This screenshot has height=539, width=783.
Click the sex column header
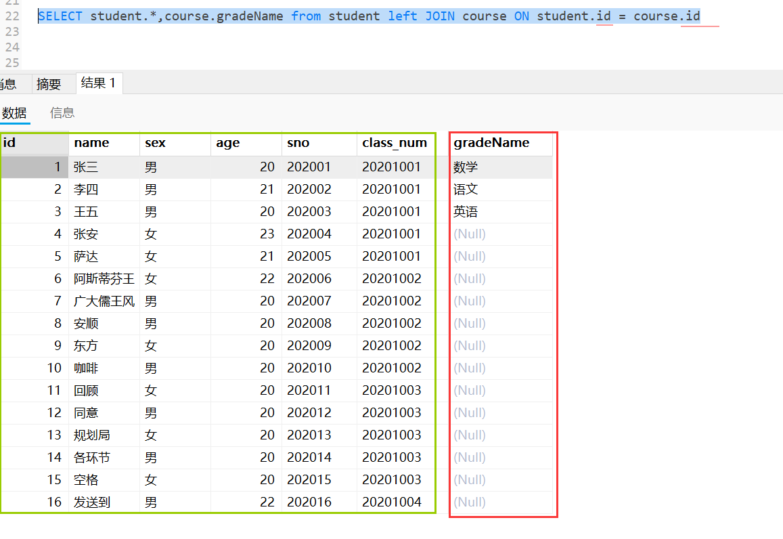[175, 143]
